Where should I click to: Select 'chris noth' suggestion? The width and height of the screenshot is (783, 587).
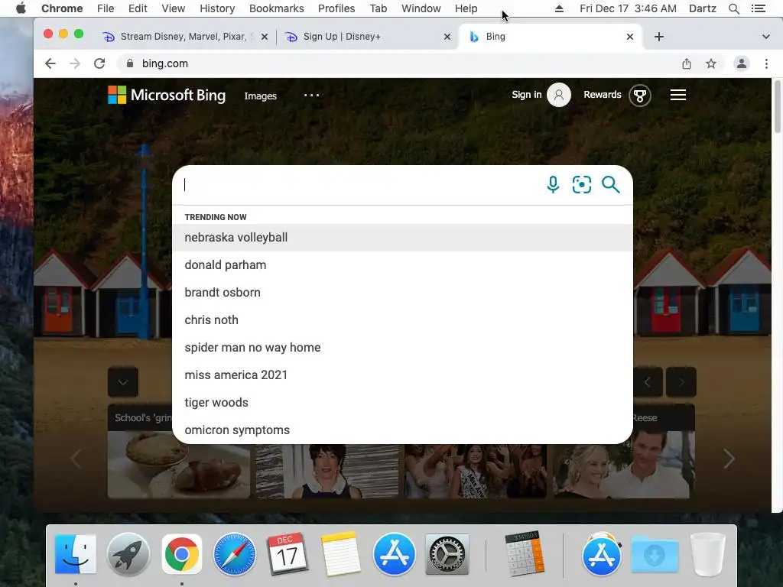(x=402, y=320)
